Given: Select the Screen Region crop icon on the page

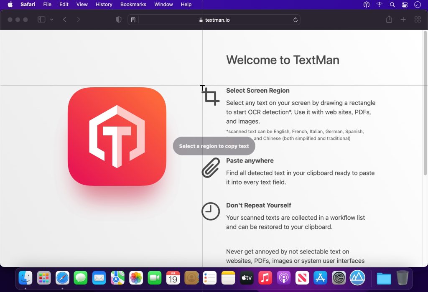Looking at the screenshot, I should coord(211,96).
